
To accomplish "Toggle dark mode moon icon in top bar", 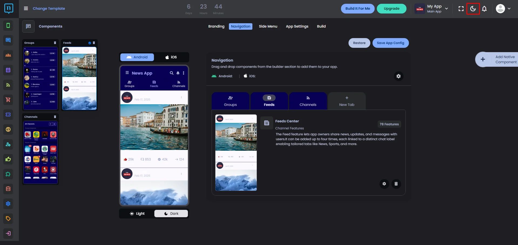I will tap(473, 9).
